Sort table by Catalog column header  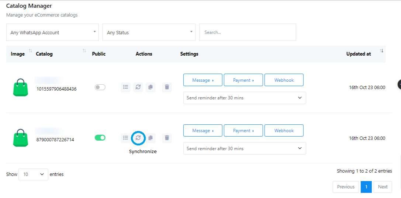[x=44, y=54]
